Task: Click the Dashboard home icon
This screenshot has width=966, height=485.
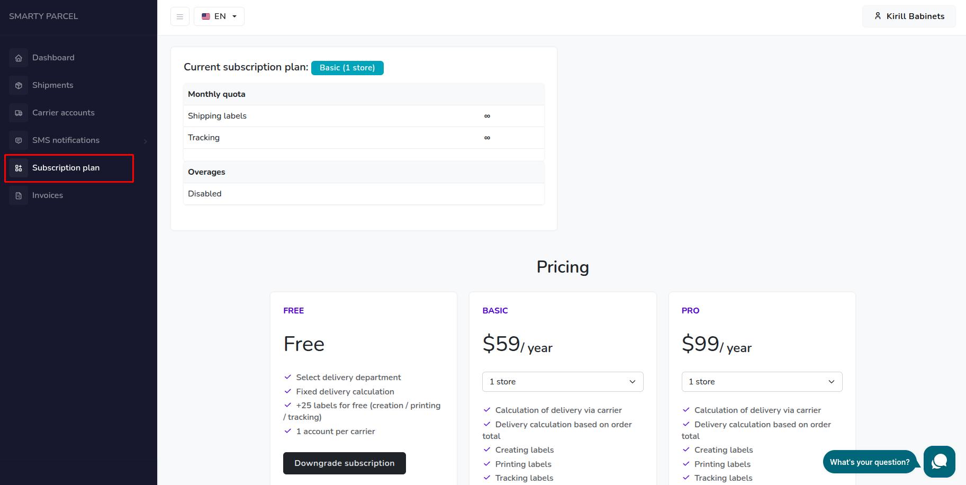Action: click(19, 58)
